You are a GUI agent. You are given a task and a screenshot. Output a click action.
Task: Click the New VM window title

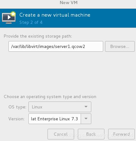[68, 3]
